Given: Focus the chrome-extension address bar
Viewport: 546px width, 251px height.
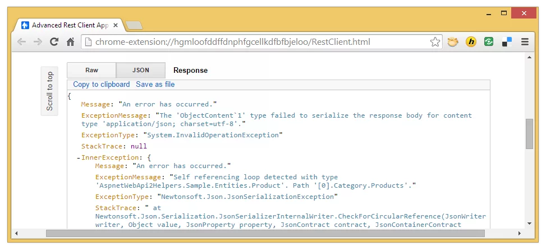Looking at the screenshot, I should click(261, 42).
